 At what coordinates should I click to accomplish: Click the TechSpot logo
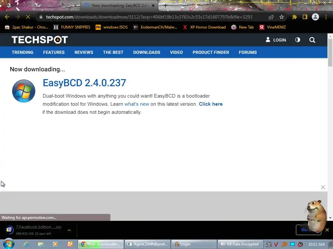click(40, 40)
